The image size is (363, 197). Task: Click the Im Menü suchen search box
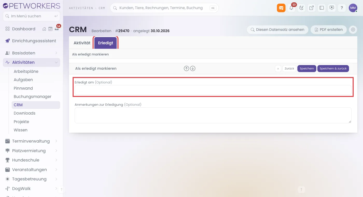[31, 16]
